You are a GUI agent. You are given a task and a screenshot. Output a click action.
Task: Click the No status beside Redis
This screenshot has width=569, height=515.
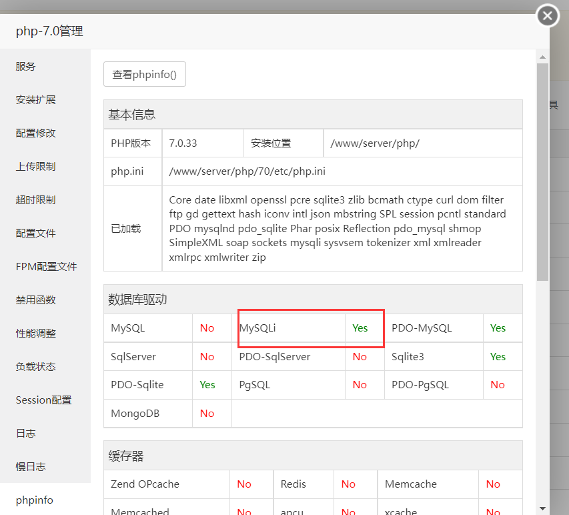click(x=348, y=484)
